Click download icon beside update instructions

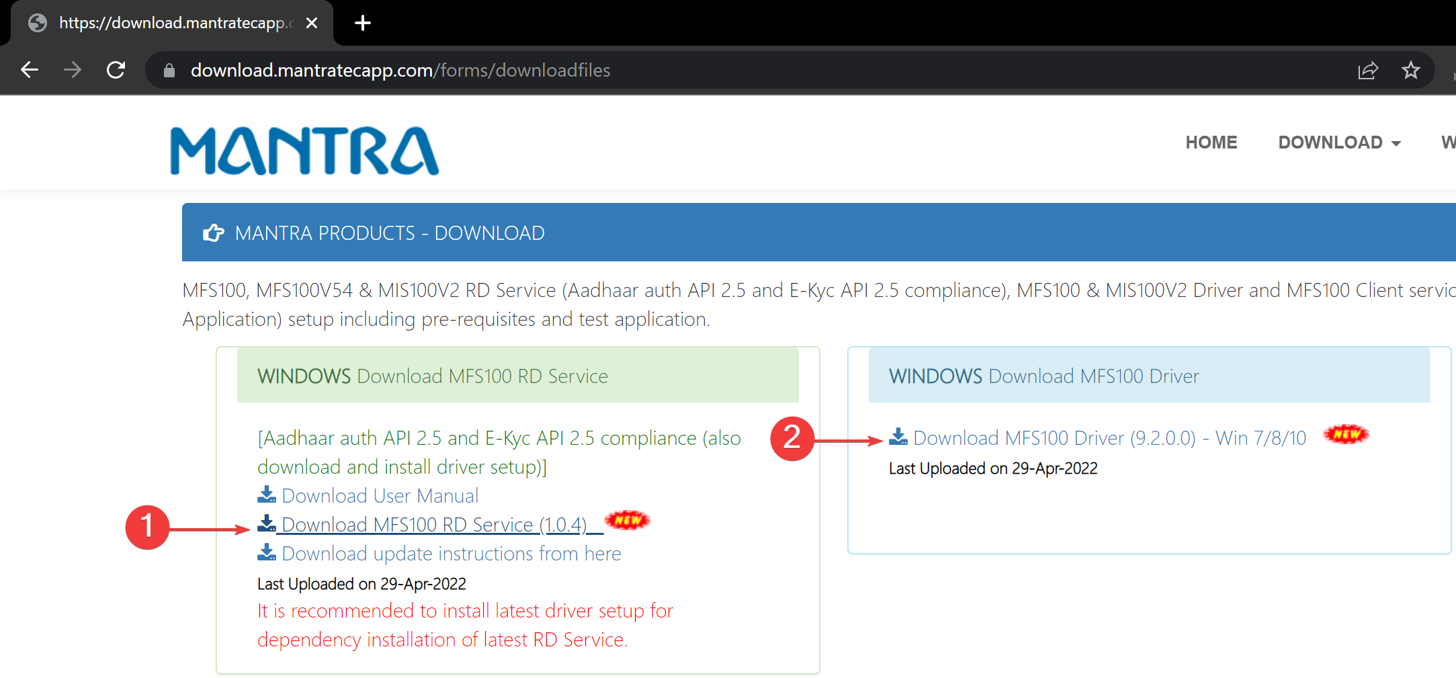coord(267,552)
